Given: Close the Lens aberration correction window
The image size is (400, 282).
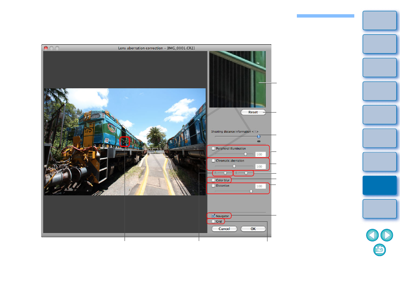Looking at the screenshot, I should coord(46,48).
